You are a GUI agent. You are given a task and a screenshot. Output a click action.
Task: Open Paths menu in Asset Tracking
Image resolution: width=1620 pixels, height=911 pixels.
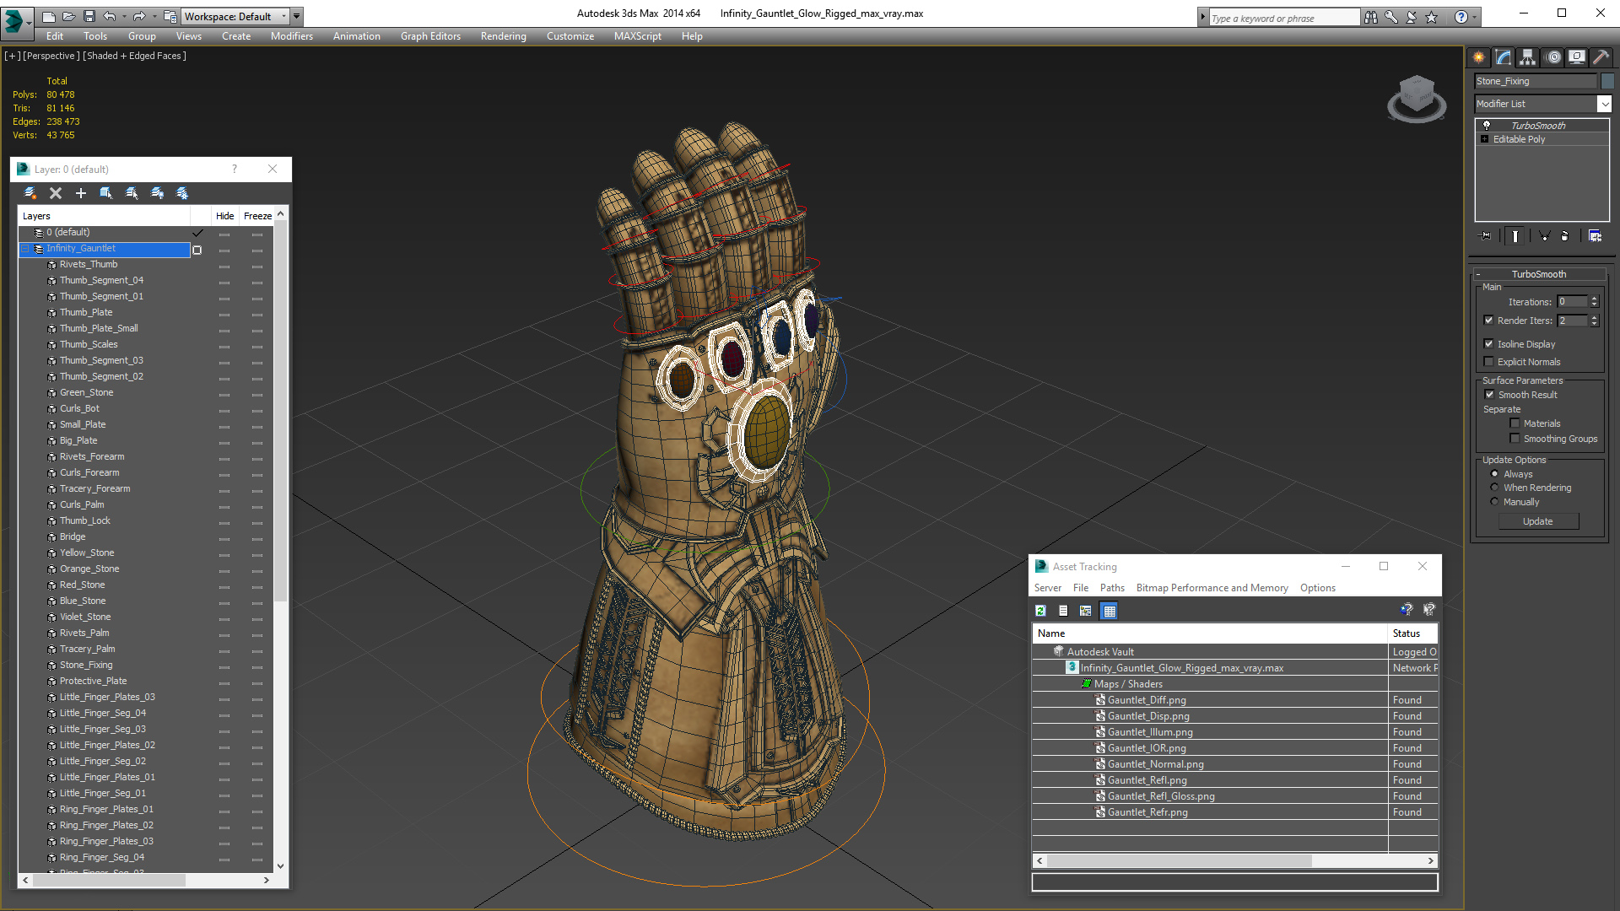pos(1112,588)
